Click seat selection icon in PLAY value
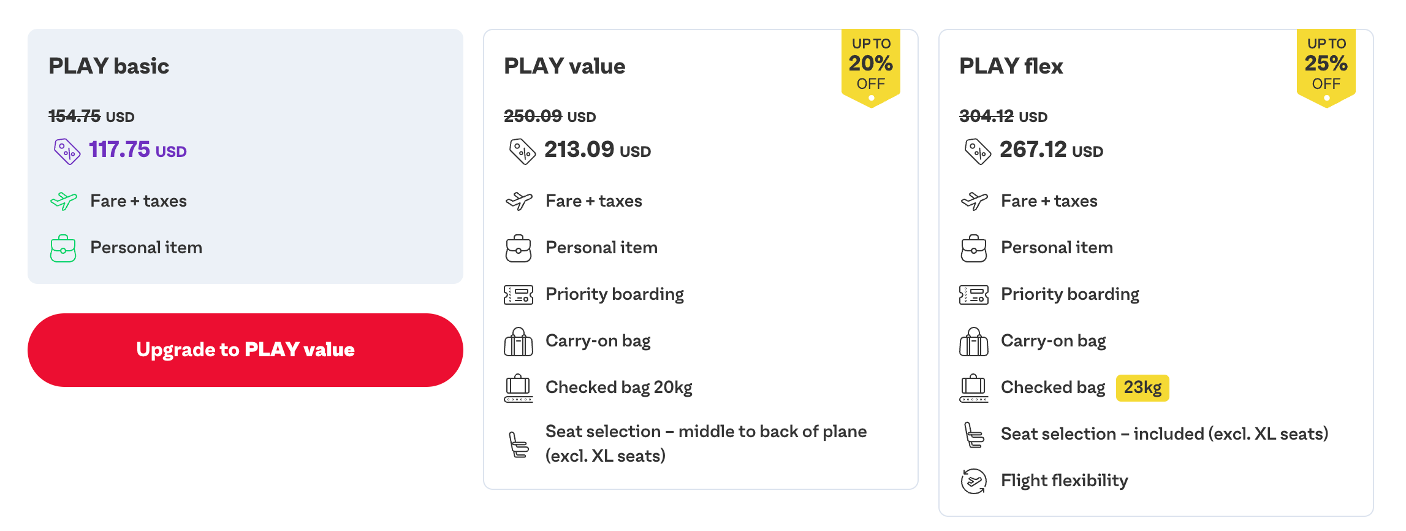This screenshot has height=531, width=1406. [x=519, y=445]
